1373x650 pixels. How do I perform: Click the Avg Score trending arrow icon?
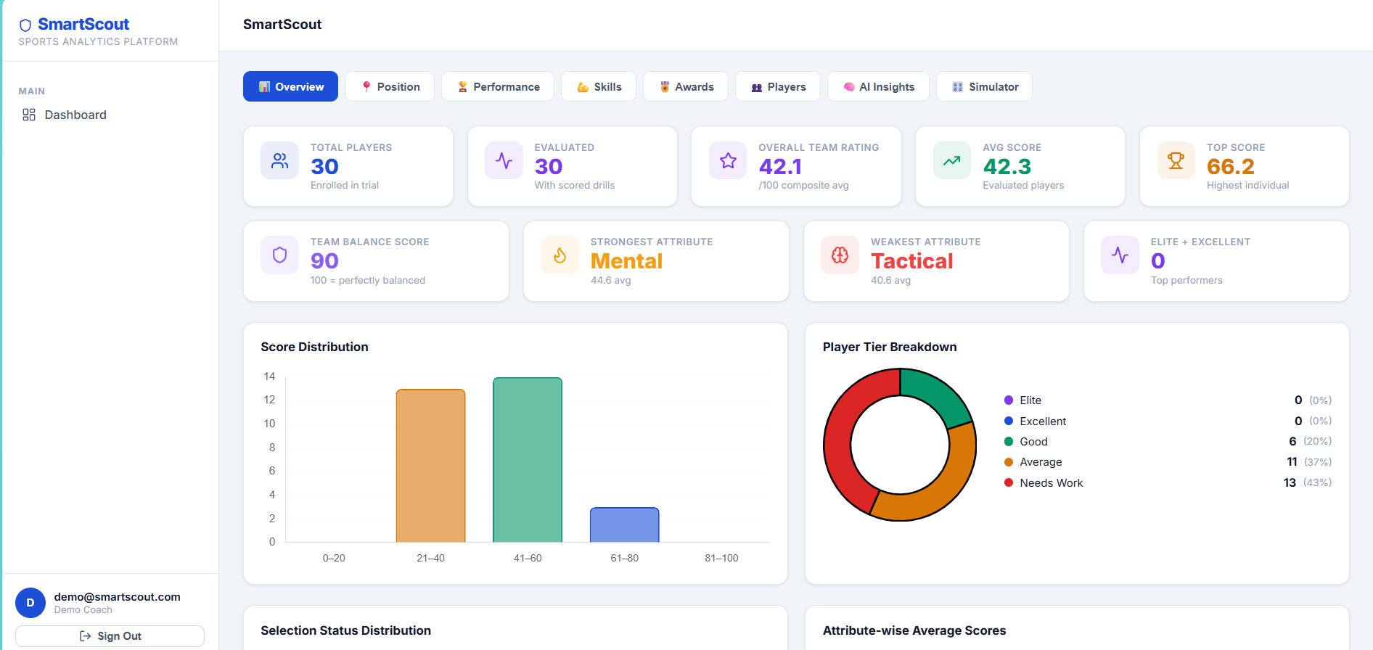click(x=951, y=160)
